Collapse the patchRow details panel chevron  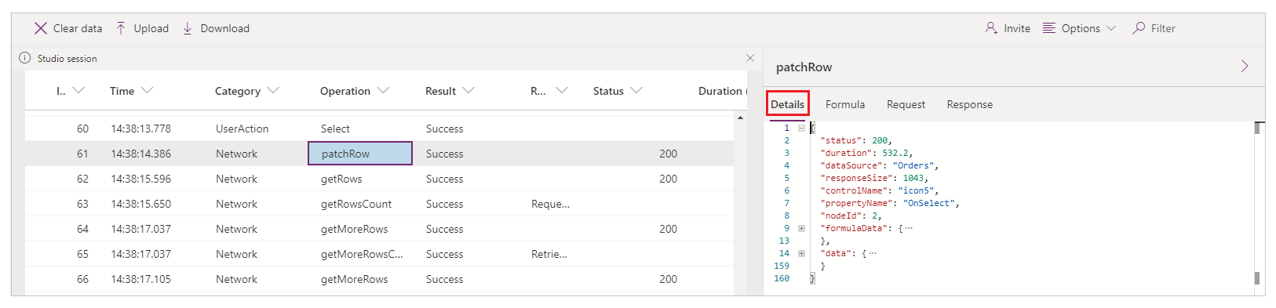tap(1245, 66)
